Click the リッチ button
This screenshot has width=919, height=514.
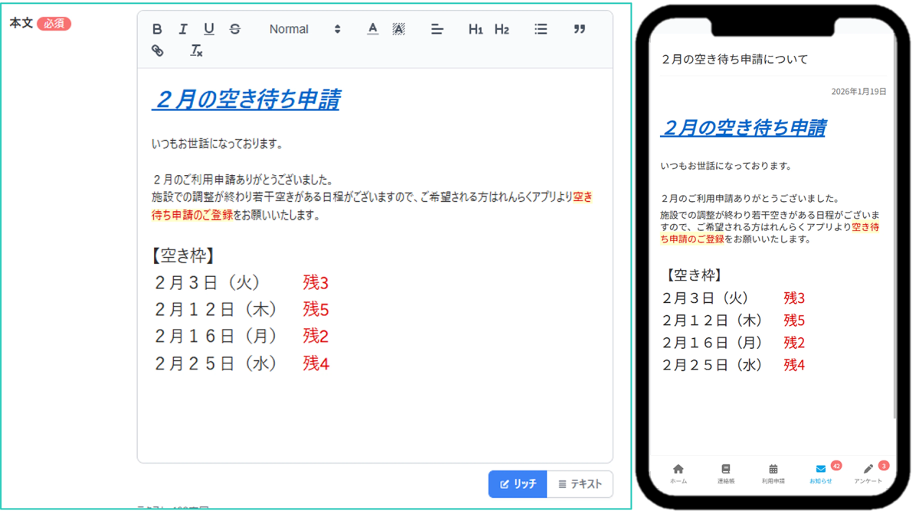518,483
